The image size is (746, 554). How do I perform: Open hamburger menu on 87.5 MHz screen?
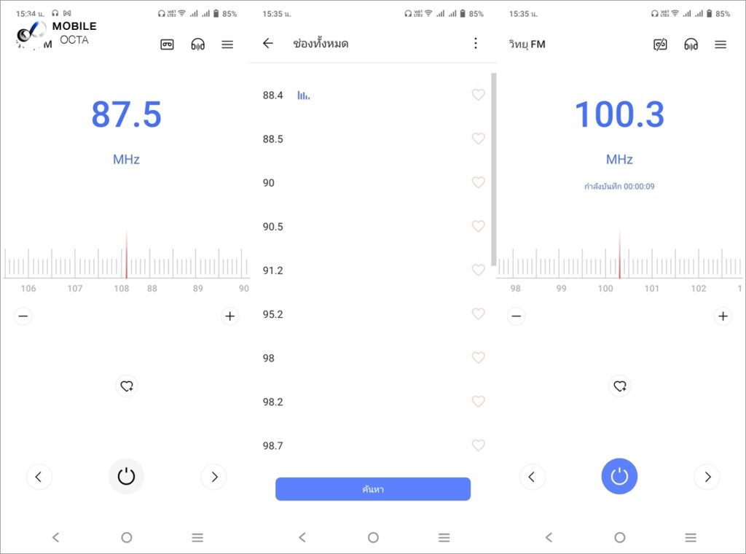click(x=227, y=44)
